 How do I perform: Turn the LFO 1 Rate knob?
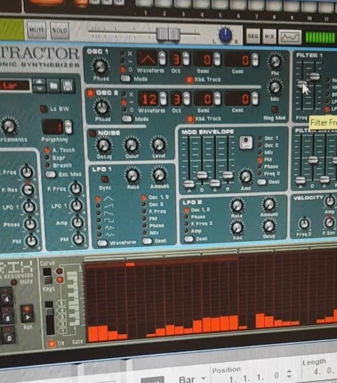(132, 176)
